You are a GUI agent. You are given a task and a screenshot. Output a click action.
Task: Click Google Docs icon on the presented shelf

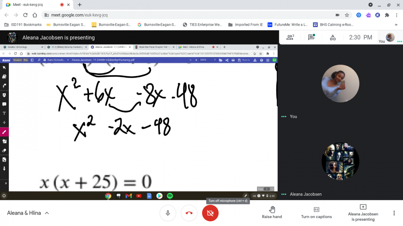click(149, 196)
